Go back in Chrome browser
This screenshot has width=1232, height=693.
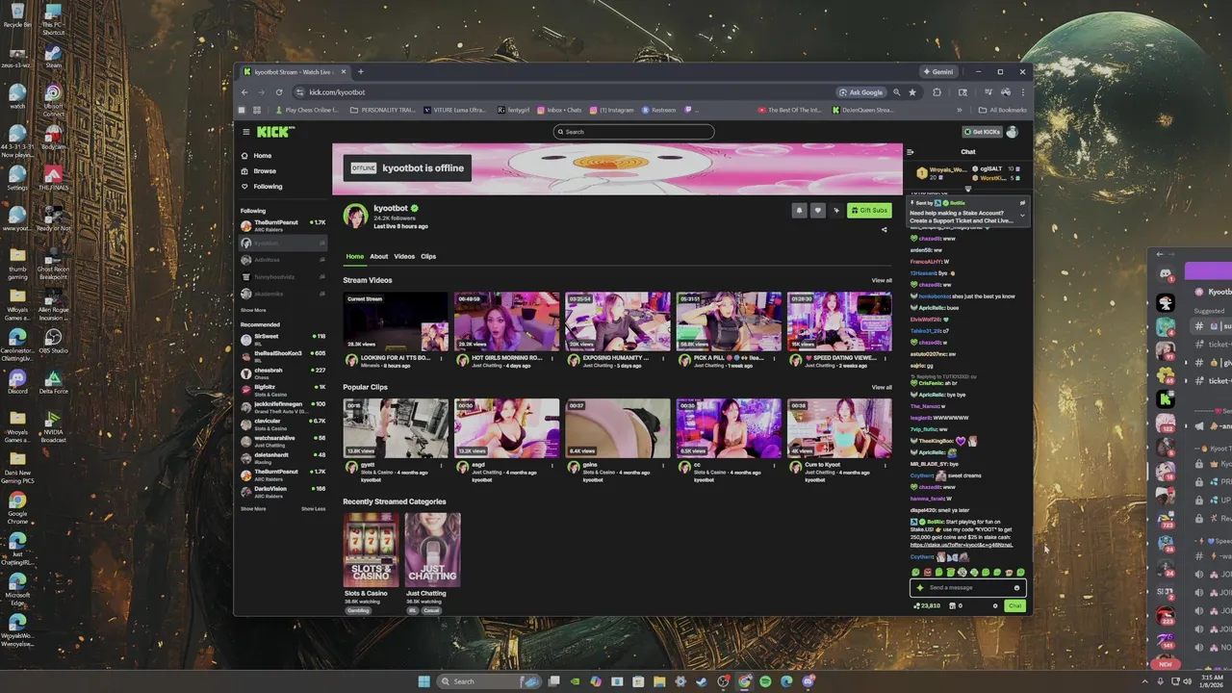coord(244,92)
